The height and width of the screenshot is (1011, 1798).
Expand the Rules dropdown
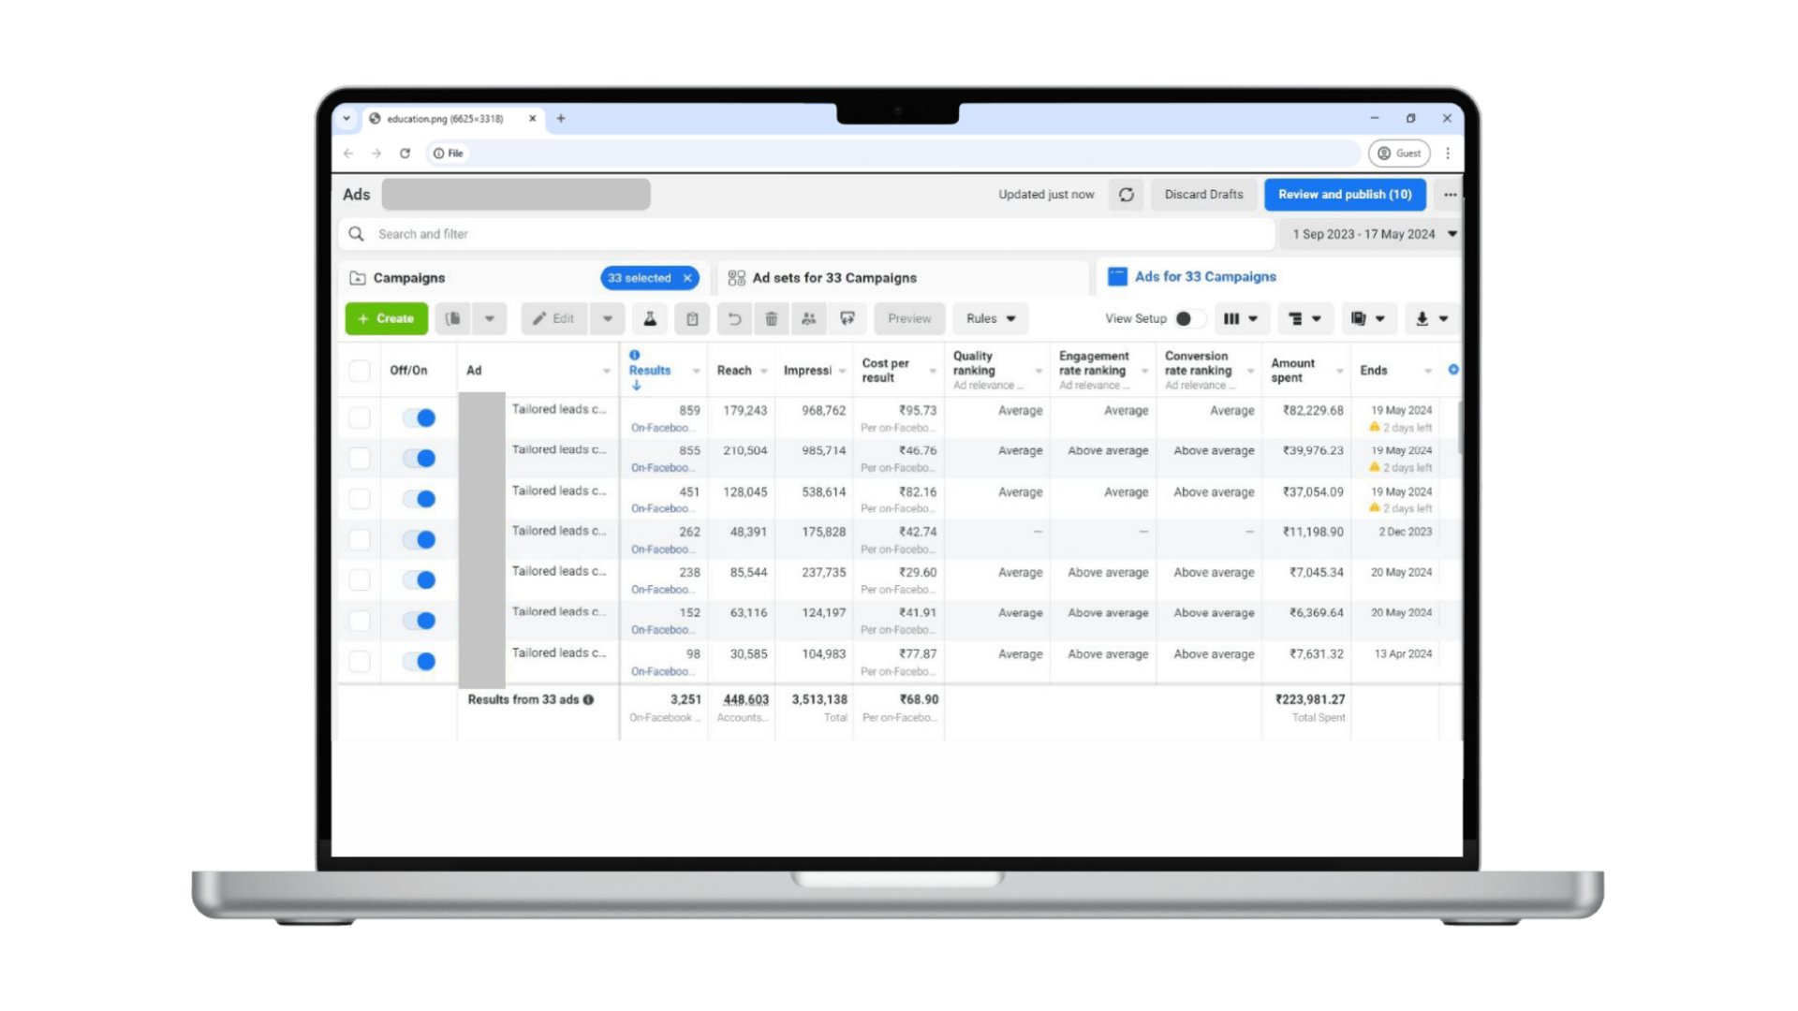point(990,318)
